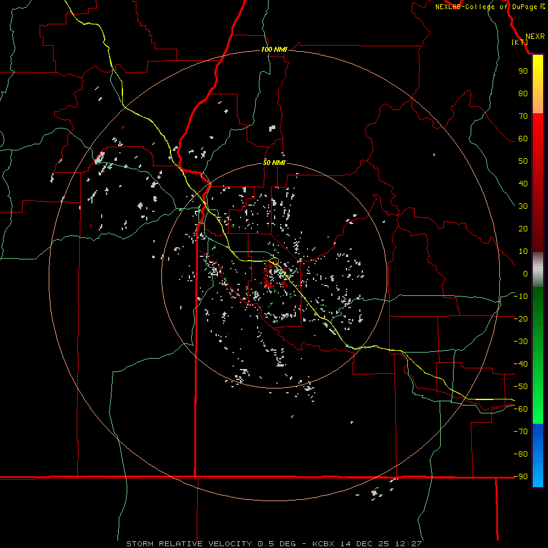Image resolution: width=548 pixels, height=548 pixels.
Task: Pick the gray zero-velocity segment of the color bar
Action: pyautogui.click(x=538, y=270)
